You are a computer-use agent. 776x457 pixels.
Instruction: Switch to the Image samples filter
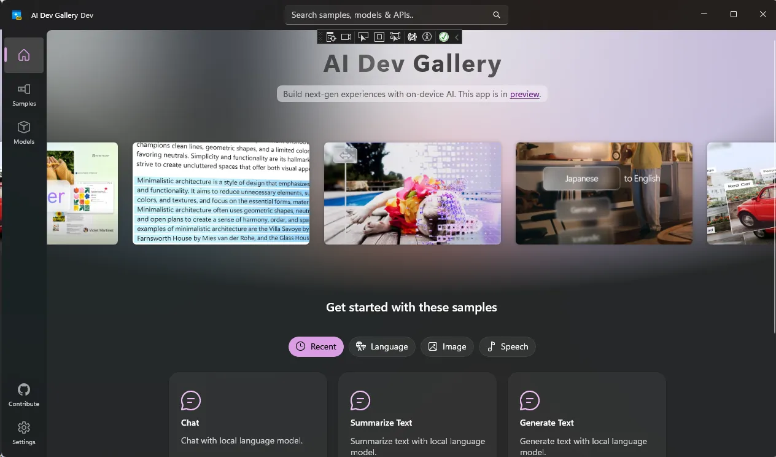[x=447, y=346]
